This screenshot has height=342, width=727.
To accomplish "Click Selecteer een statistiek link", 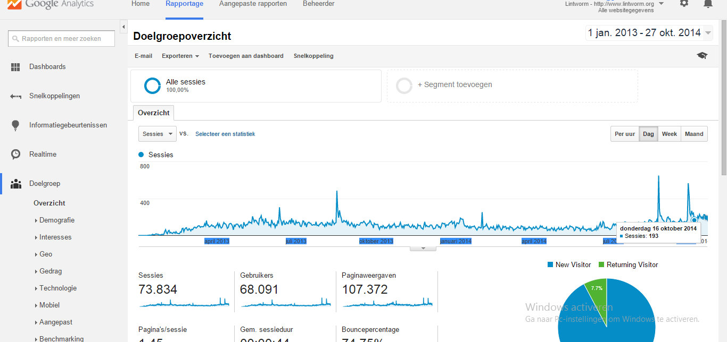I will (x=225, y=134).
